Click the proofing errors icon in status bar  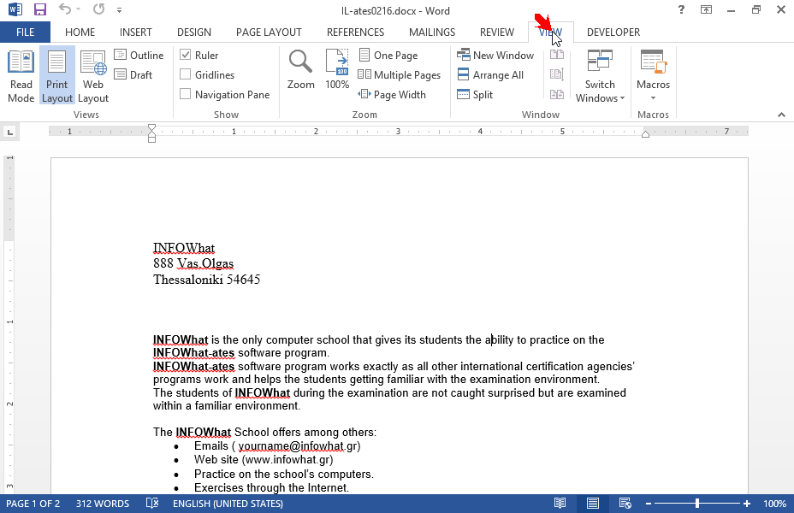coord(152,504)
